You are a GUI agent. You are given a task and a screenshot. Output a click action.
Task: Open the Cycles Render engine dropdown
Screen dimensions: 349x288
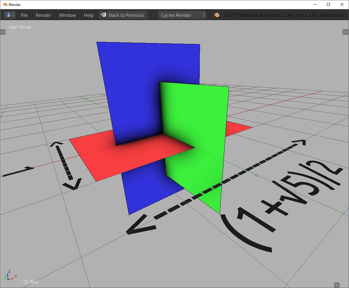[182, 15]
